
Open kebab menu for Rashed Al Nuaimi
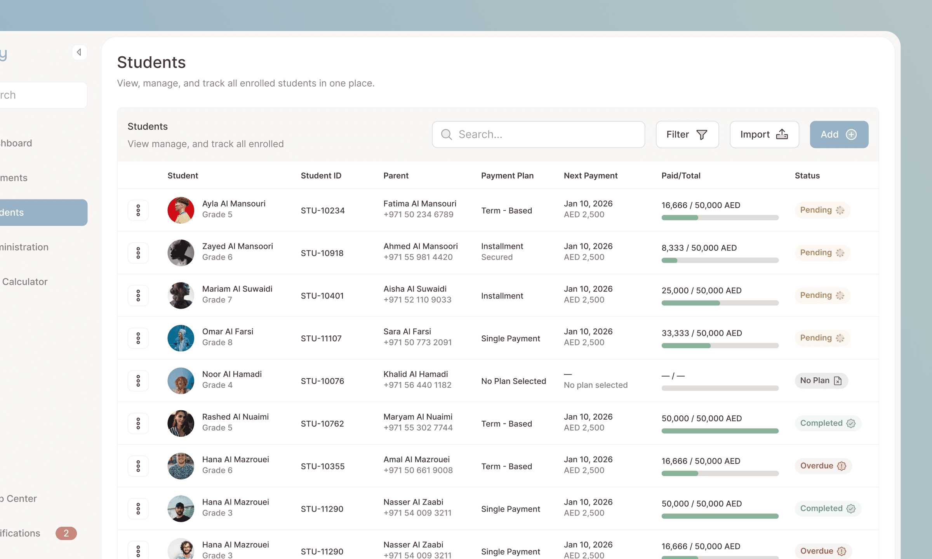coord(138,424)
